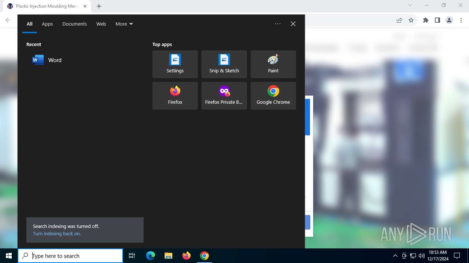Show hidden system tray icons
The image size is (469, 263).
395,256
